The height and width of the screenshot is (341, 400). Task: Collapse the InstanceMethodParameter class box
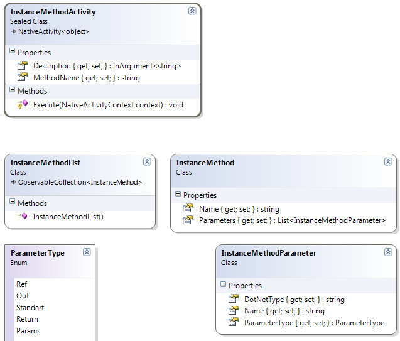click(x=389, y=252)
